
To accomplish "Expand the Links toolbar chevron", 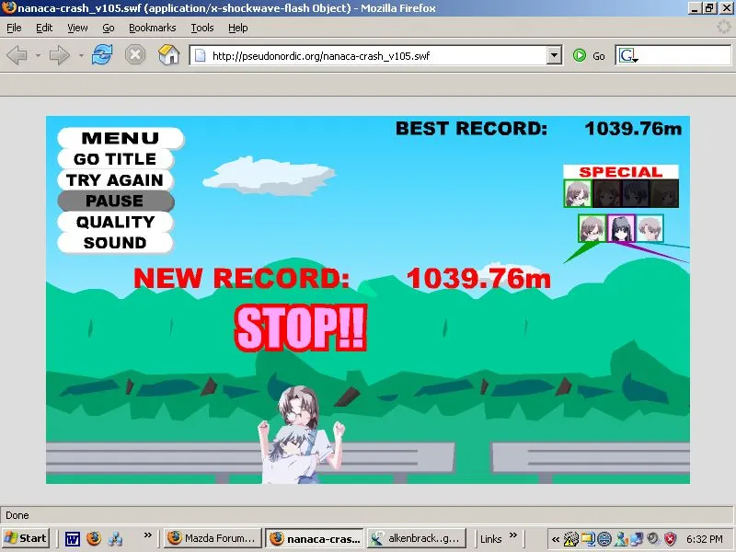I will [x=512, y=538].
